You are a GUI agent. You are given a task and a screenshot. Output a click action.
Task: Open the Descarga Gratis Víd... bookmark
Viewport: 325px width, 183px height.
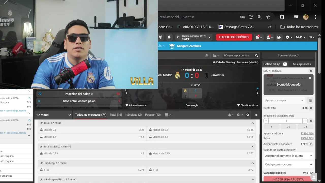(236, 27)
